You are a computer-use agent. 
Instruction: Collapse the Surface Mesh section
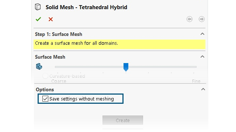(x=202, y=56)
